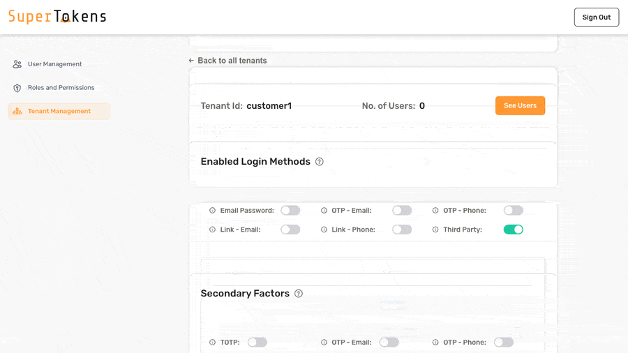Disable the Third Party login toggle
Image resolution: width=628 pixels, height=353 pixels.
point(513,230)
